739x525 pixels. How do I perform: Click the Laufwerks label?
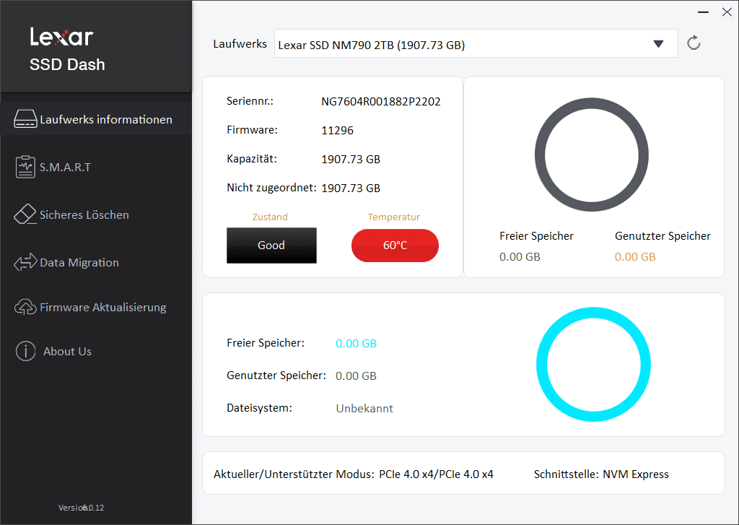click(x=240, y=44)
